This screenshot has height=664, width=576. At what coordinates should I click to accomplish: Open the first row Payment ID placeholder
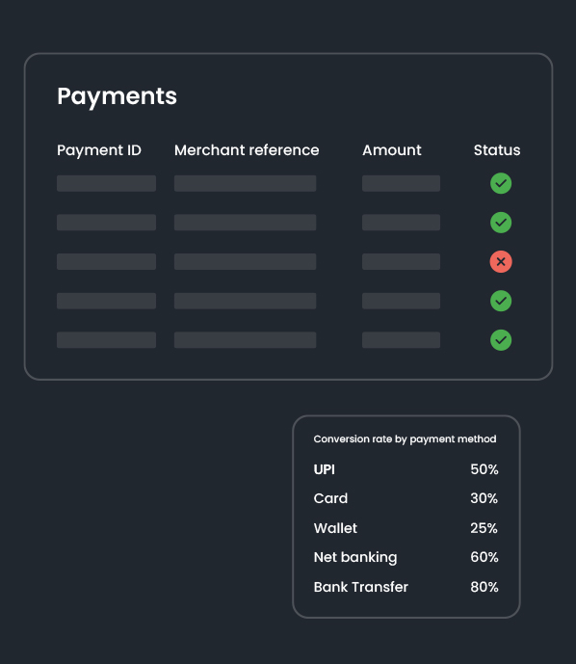(x=106, y=183)
